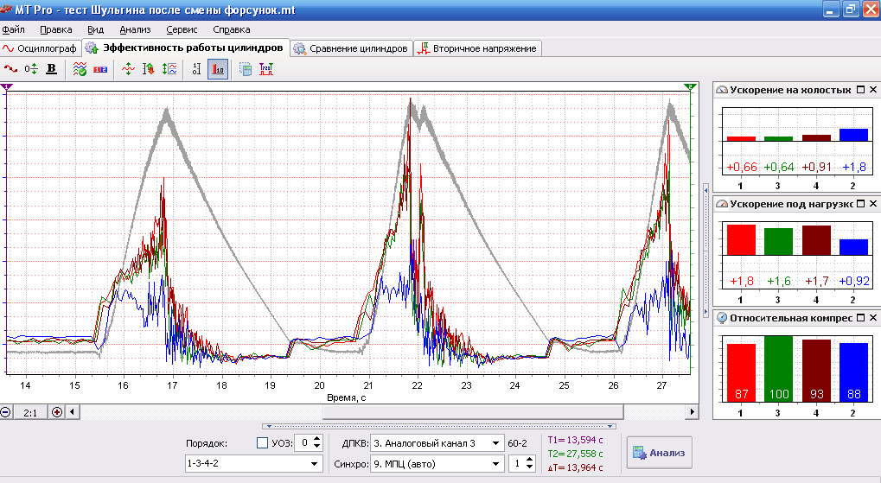Decrease the УОЗ value with down arrow

317,447
